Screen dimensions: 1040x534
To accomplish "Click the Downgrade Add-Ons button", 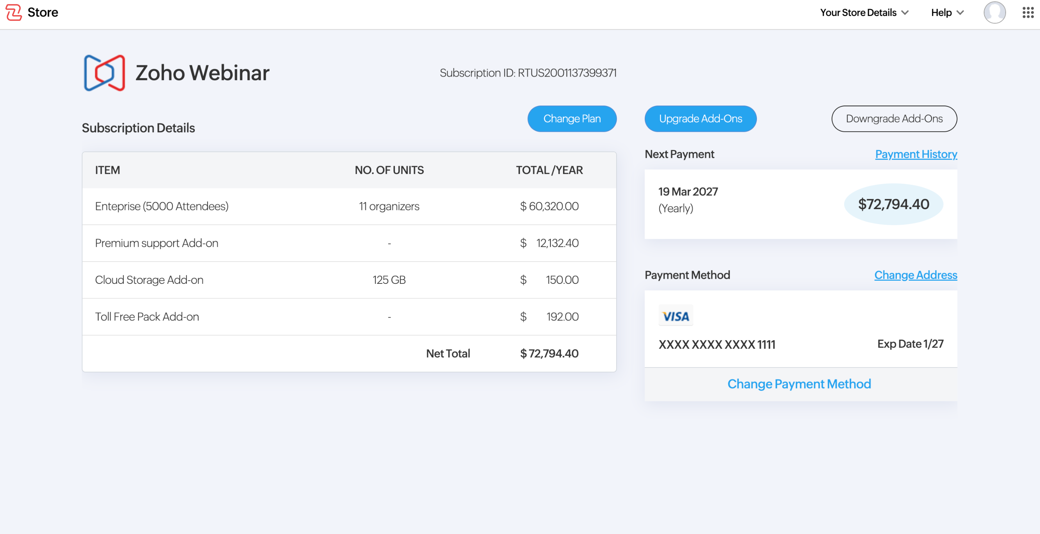I will (x=893, y=119).
